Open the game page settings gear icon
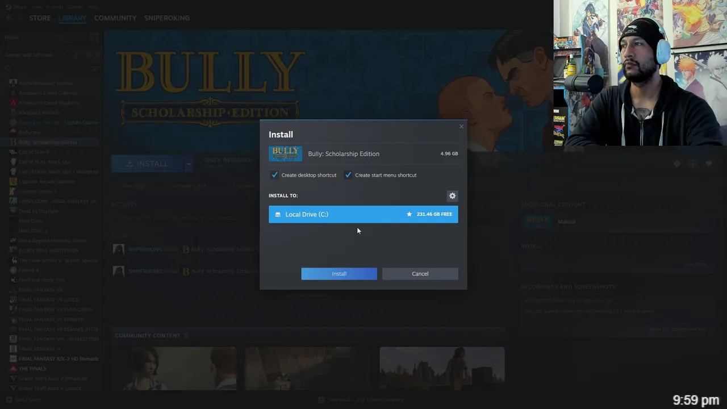727x409 pixels. (676, 164)
